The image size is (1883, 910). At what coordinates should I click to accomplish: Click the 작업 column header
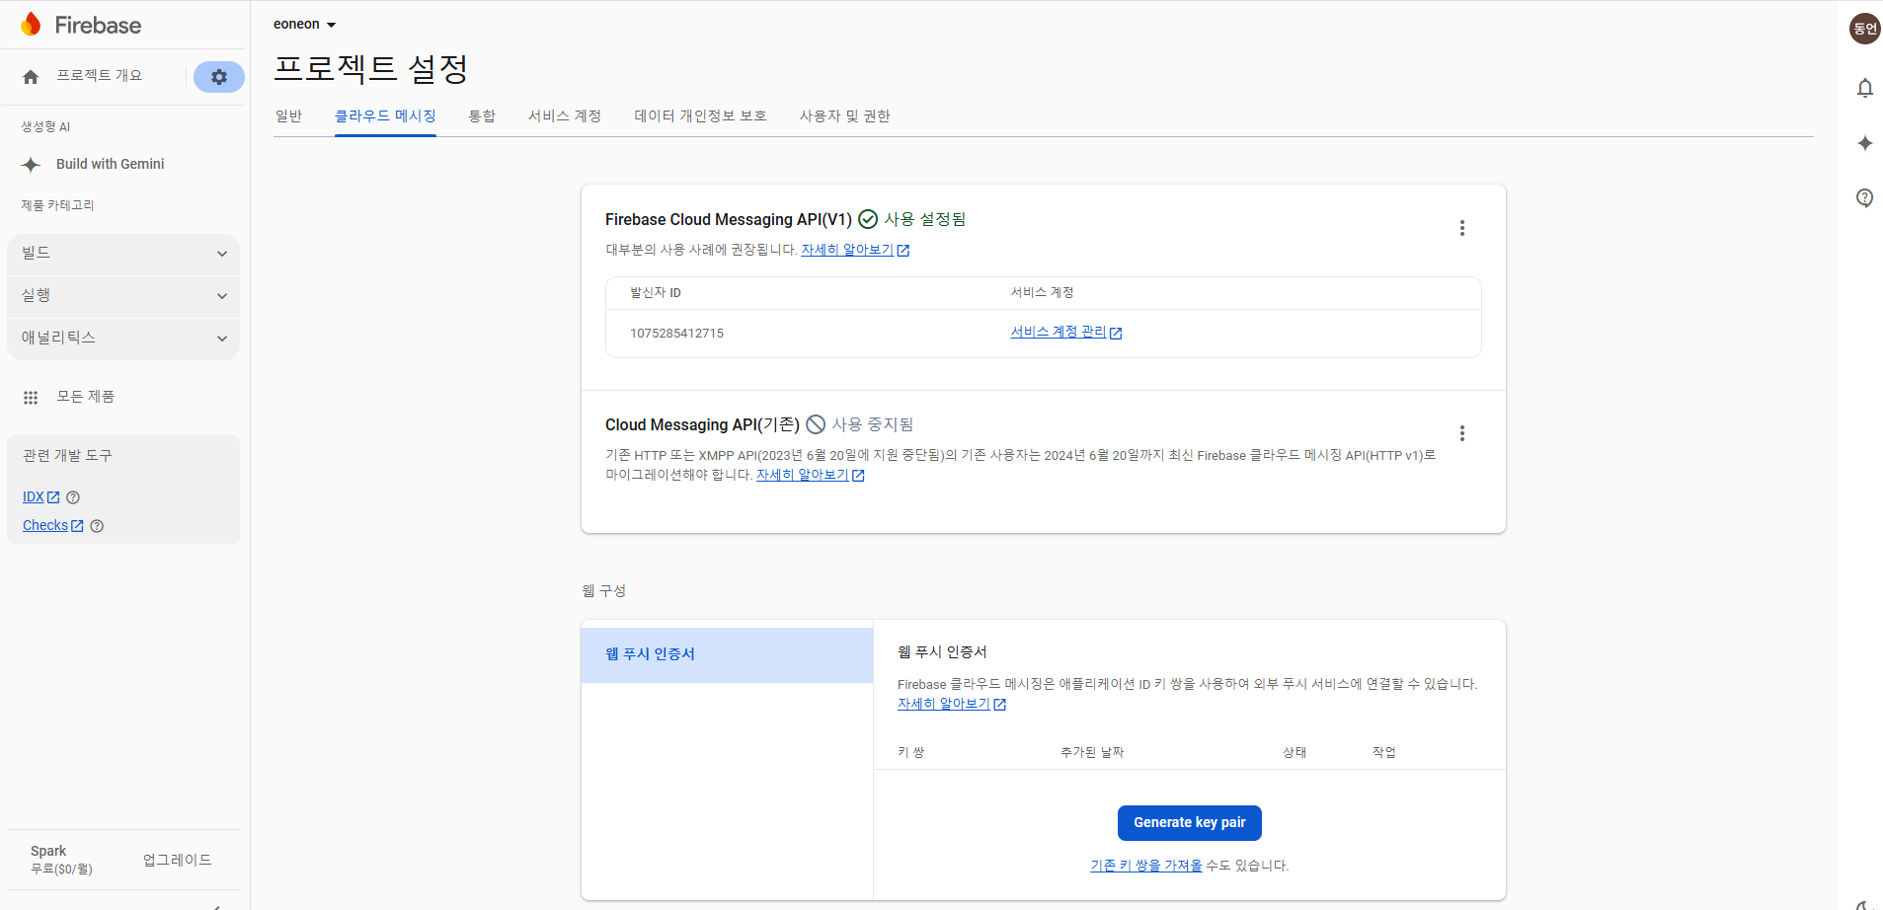coord(1384,753)
